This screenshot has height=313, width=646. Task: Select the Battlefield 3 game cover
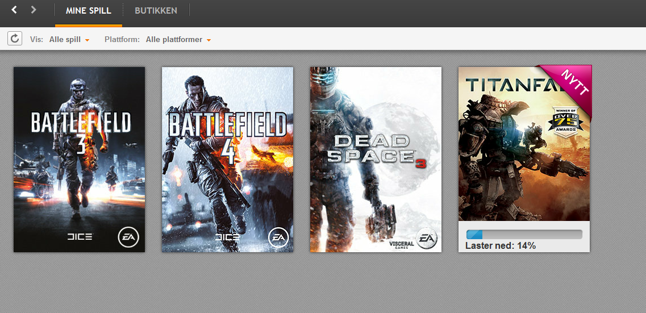79,160
